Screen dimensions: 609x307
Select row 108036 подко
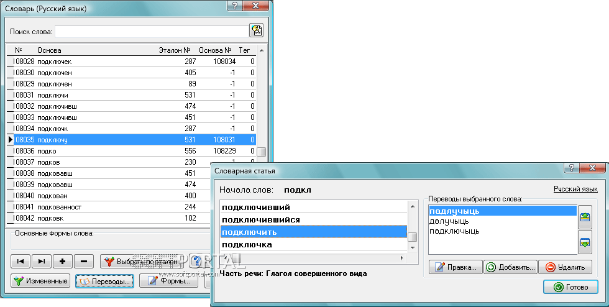tap(131, 151)
